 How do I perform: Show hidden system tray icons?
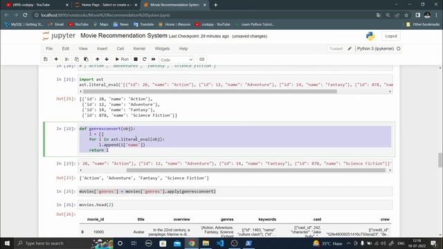pyautogui.click(x=348, y=243)
